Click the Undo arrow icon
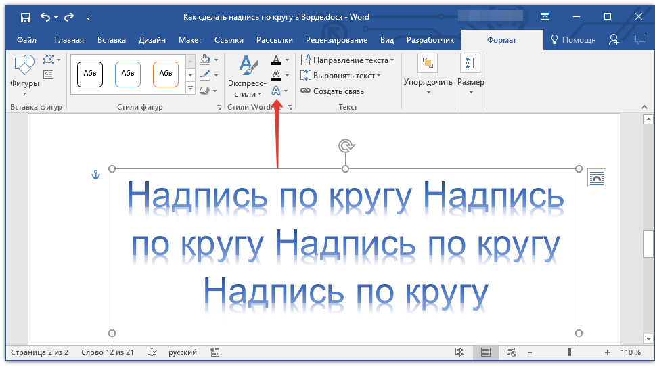 click(x=45, y=17)
